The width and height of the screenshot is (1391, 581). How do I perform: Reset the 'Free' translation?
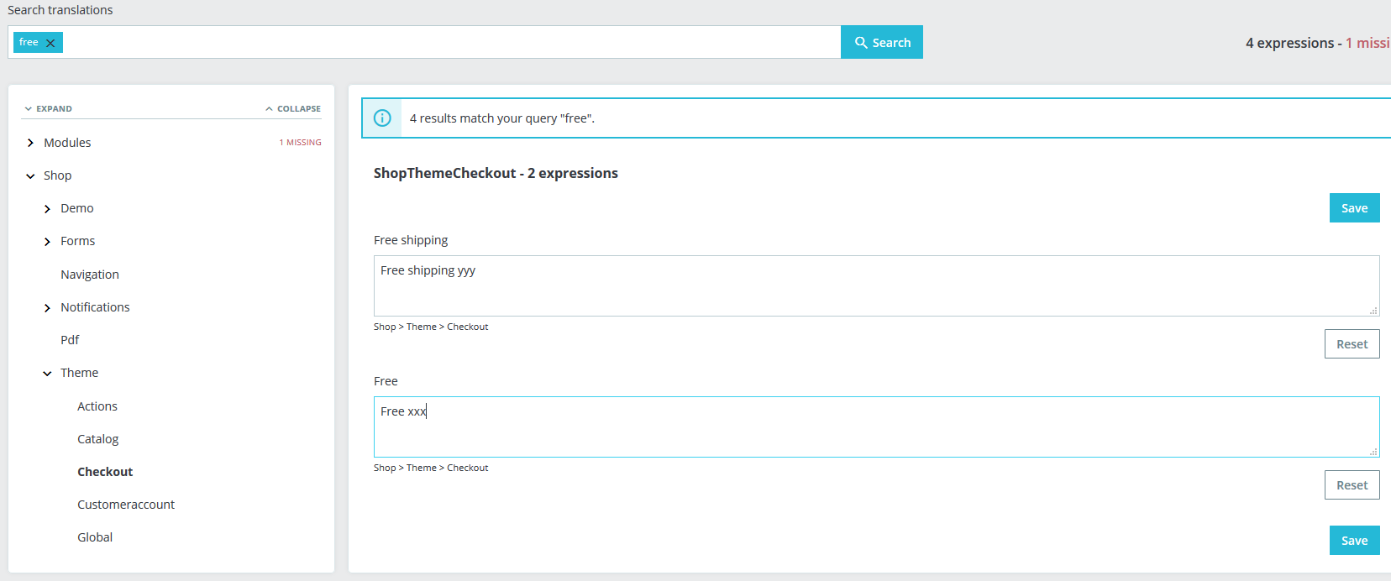(1352, 485)
